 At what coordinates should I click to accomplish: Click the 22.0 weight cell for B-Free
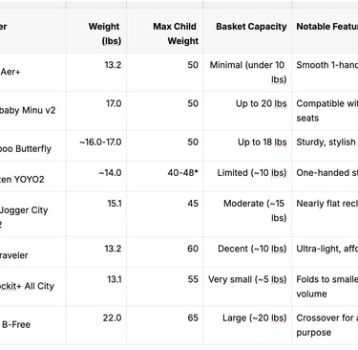(x=96, y=325)
